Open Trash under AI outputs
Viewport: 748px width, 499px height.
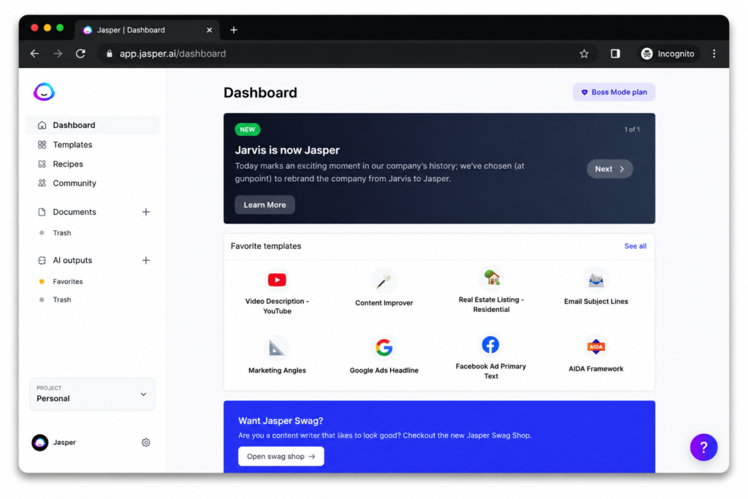pos(62,300)
